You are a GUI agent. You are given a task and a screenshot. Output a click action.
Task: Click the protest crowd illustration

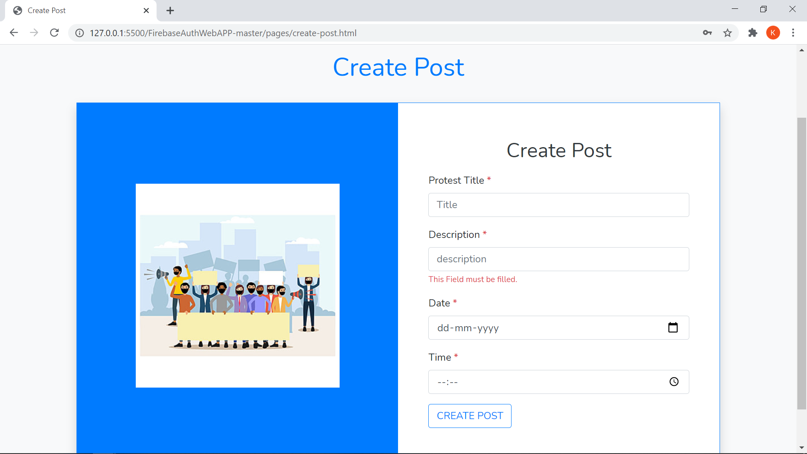point(237,285)
